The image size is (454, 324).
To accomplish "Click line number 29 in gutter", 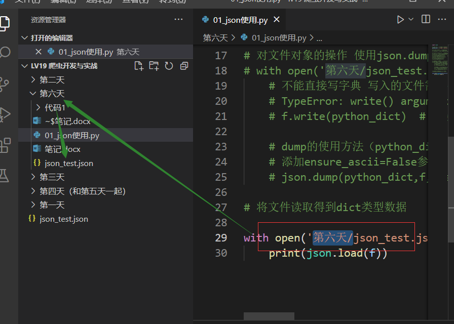I will click(221, 238).
